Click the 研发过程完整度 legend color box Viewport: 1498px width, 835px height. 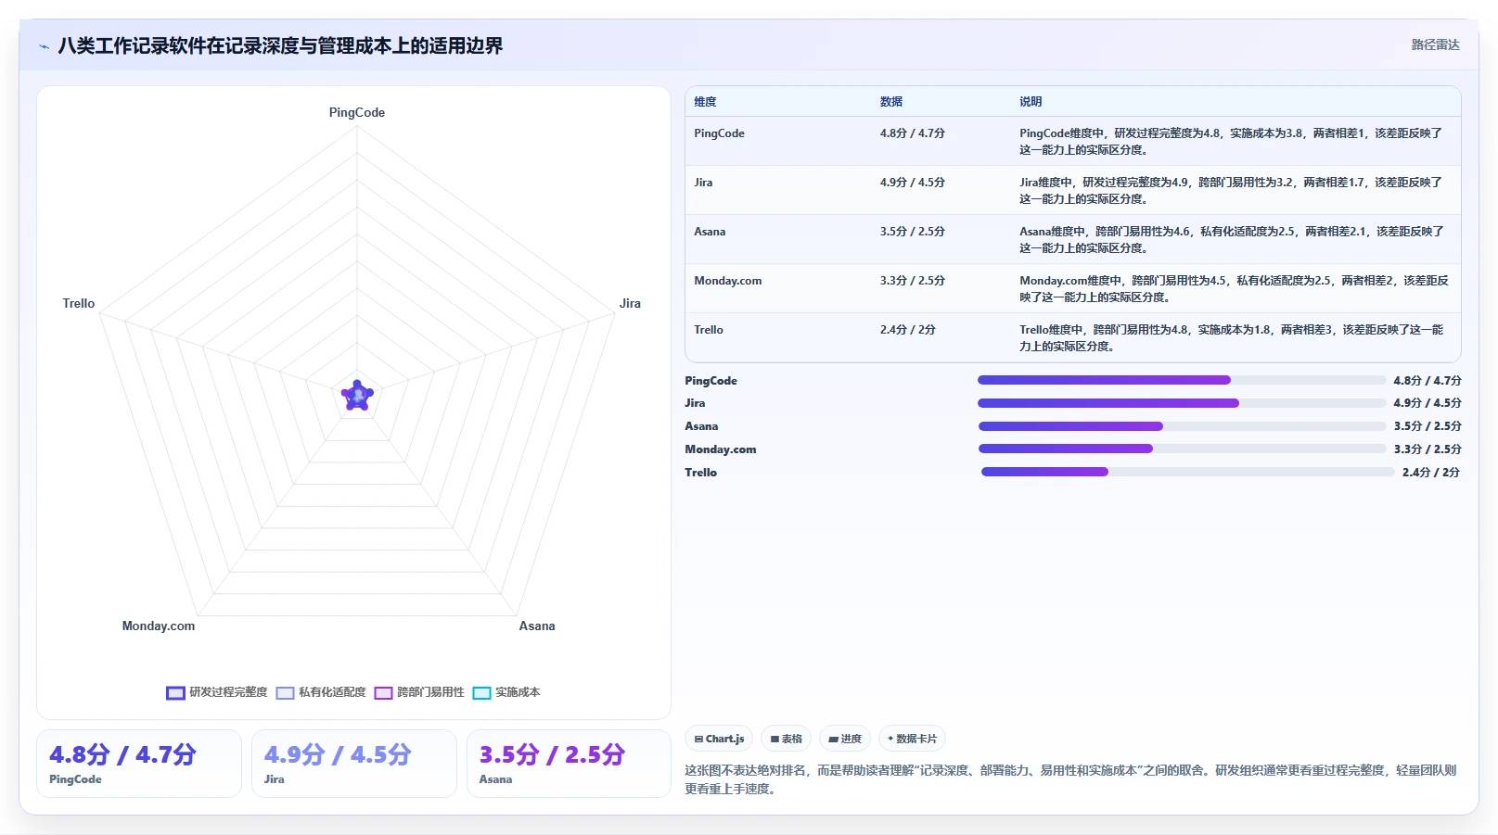click(175, 692)
